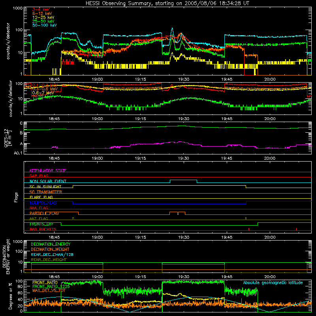Click the DECIMATION_WEIGHT legend label

(50, 249)
